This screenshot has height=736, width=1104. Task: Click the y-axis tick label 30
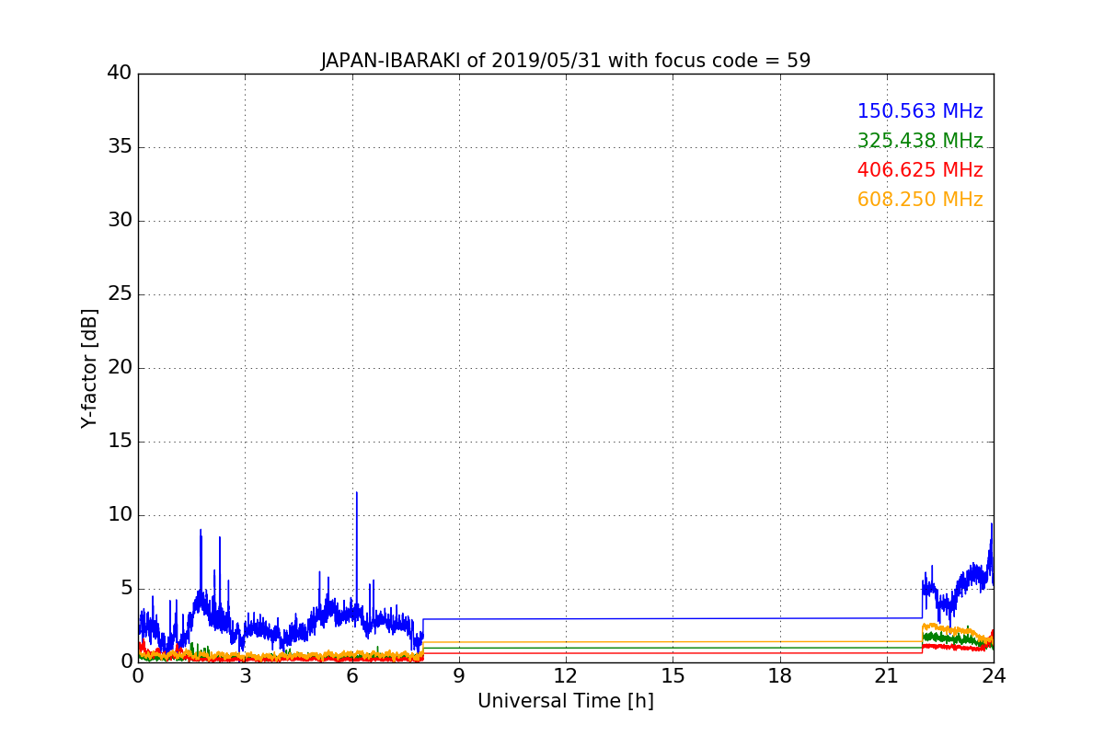click(120, 221)
